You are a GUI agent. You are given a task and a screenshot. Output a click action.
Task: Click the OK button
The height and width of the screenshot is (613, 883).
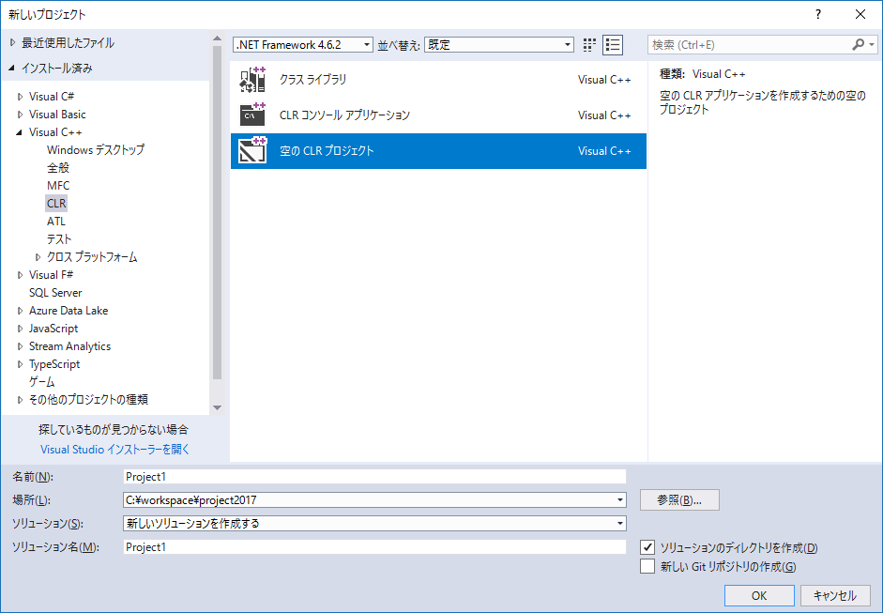tap(758, 595)
